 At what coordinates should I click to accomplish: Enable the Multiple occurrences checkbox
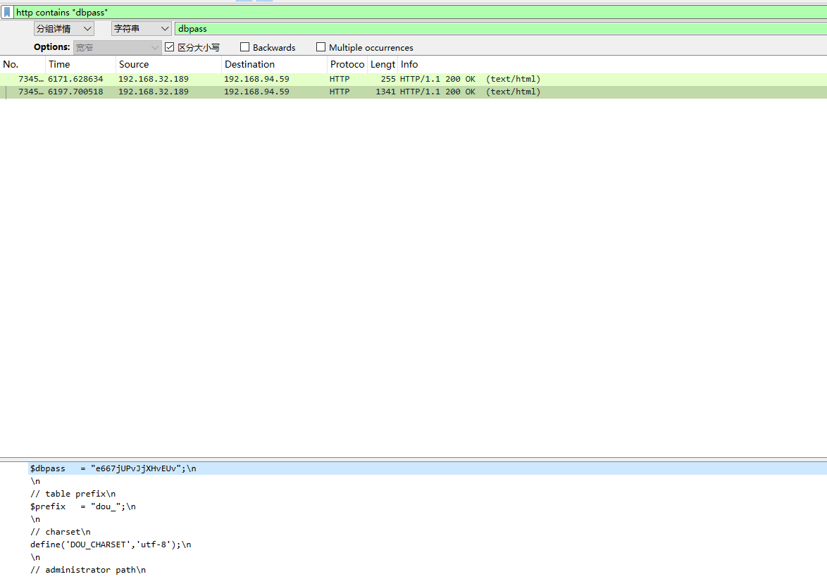[x=321, y=47]
